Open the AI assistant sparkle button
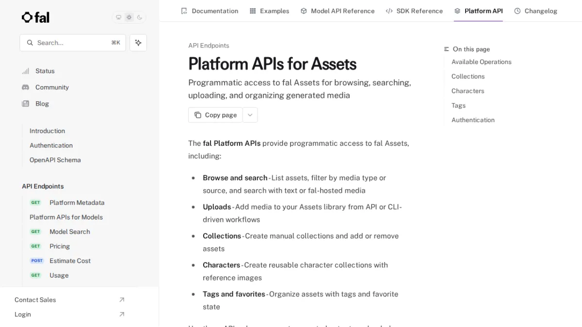The width and height of the screenshot is (582, 327). click(x=138, y=43)
